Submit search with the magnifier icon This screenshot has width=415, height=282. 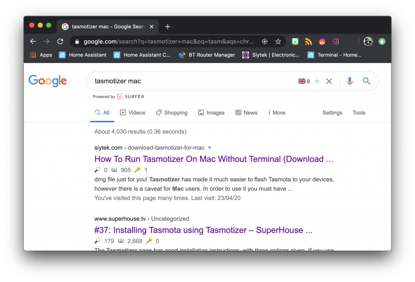366,81
